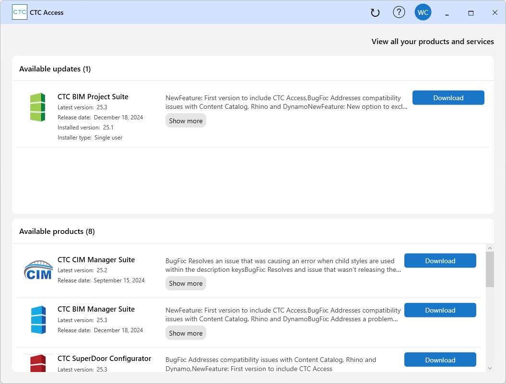Click the red SuperDoor Configurator icon

pyautogui.click(x=37, y=363)
